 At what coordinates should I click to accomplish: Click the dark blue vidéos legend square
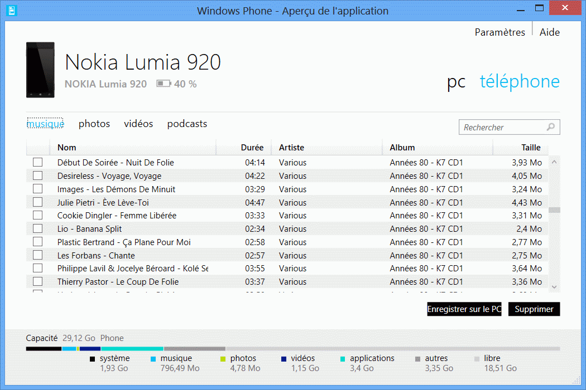tap(284, 359)
